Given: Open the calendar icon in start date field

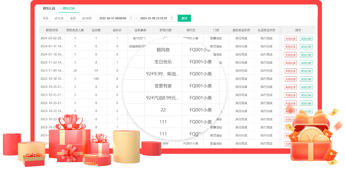Looking at the screenshot, I should coord(131,18).
